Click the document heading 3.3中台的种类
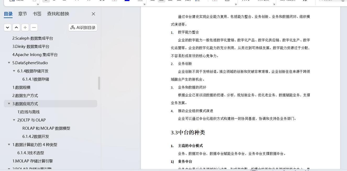 click(x=188, y=132)
